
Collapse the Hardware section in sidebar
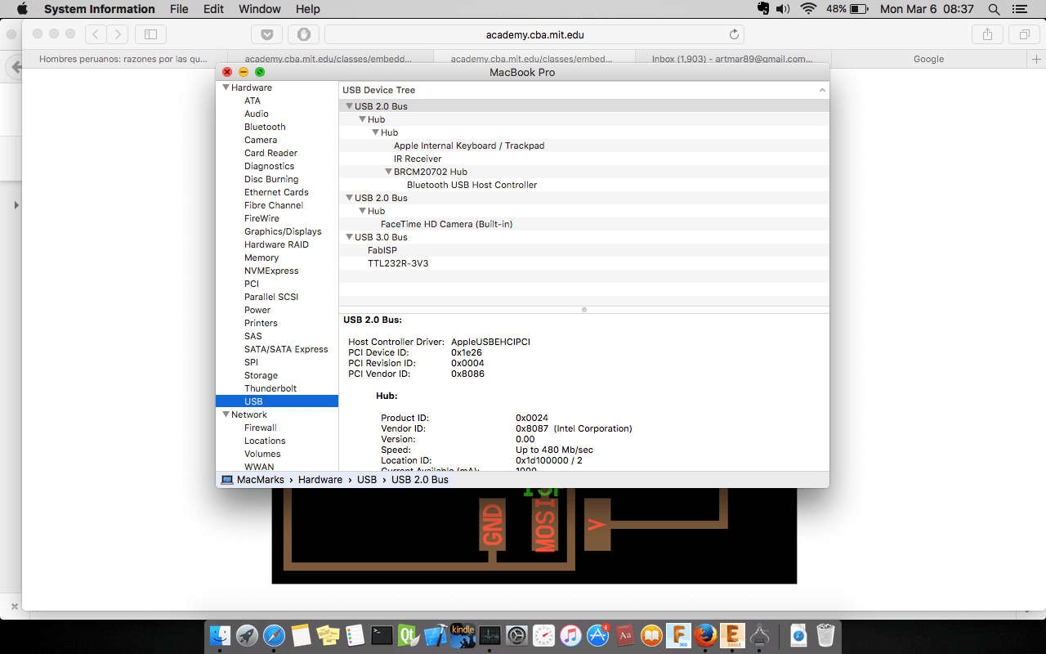click(x=226, y=87)
